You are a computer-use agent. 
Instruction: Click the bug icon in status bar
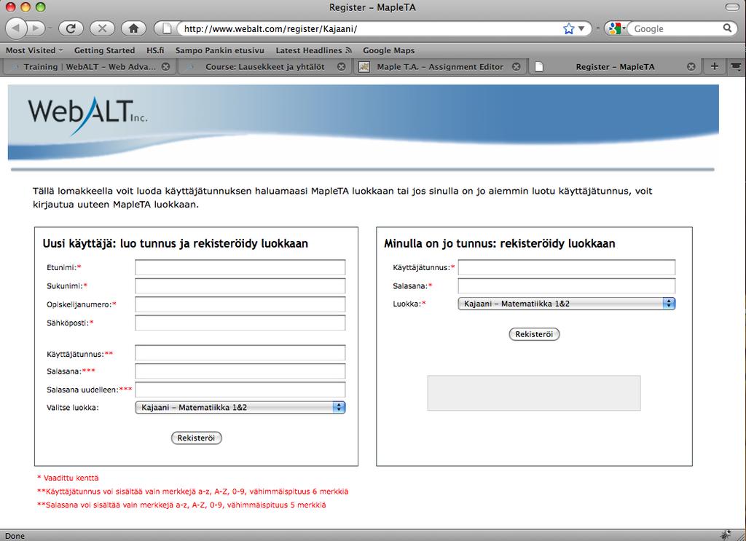click(726, 534)
